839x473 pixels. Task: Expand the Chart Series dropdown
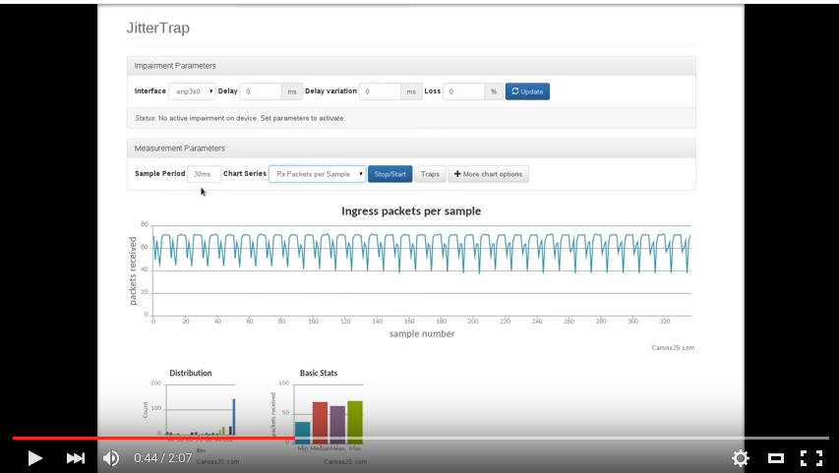tap(317, 174)
